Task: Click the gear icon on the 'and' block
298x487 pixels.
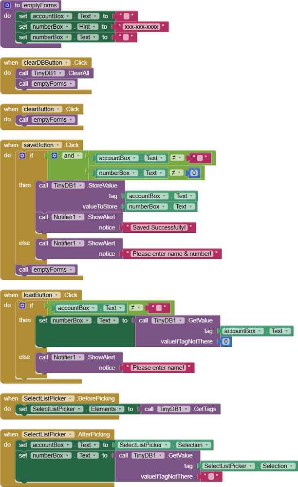Action: coord(55,156)
